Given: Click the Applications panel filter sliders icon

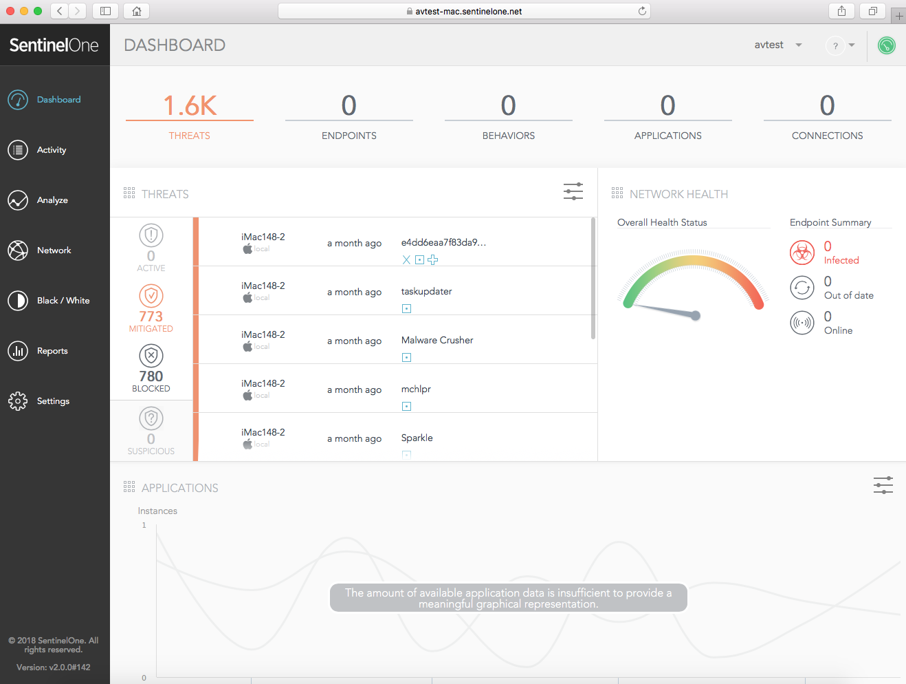Looking at the screenshot, I should pos(883,485).
